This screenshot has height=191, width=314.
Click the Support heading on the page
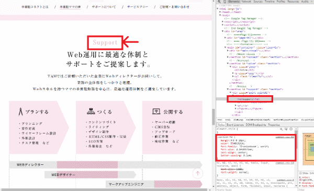(x=105, y=42)
